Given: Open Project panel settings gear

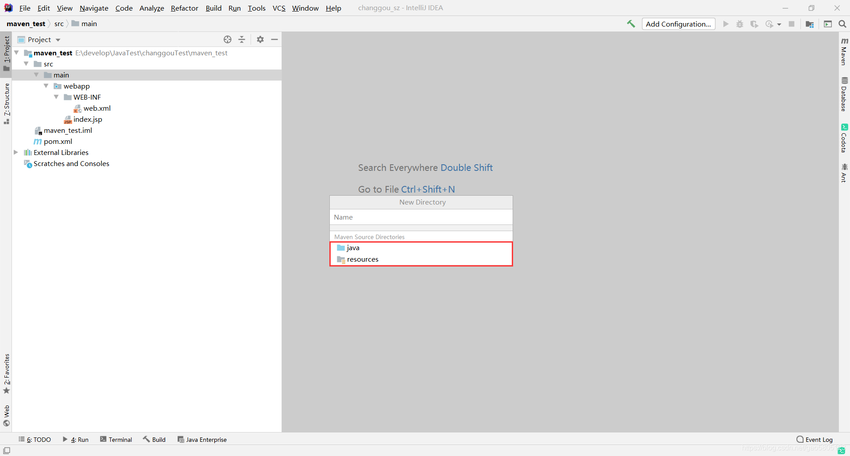Looking at the screenshot, I should tap(260, 39).
